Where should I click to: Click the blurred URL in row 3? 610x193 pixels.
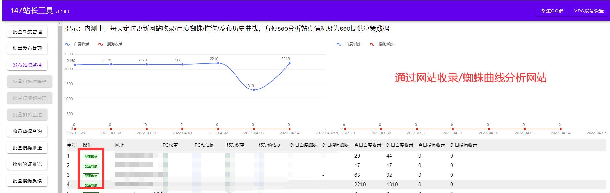139,175
